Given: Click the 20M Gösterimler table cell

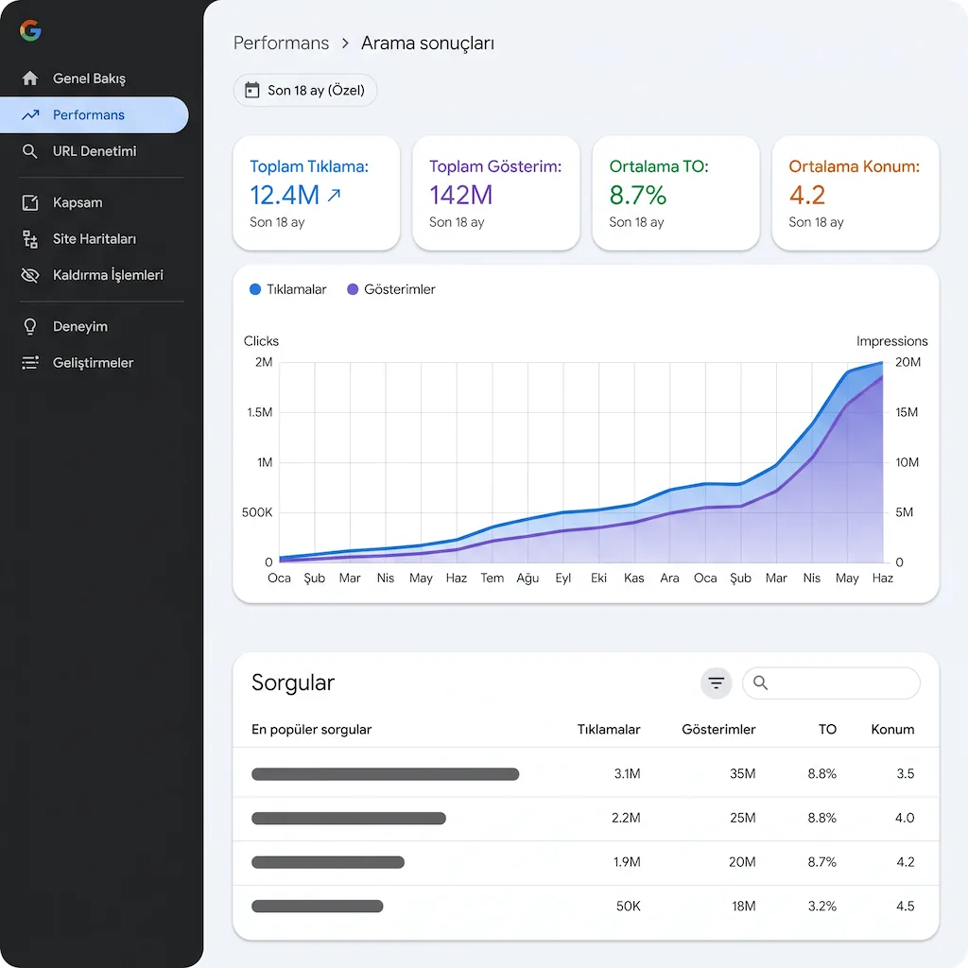Looking at the screenshot, I should [742, 862].
